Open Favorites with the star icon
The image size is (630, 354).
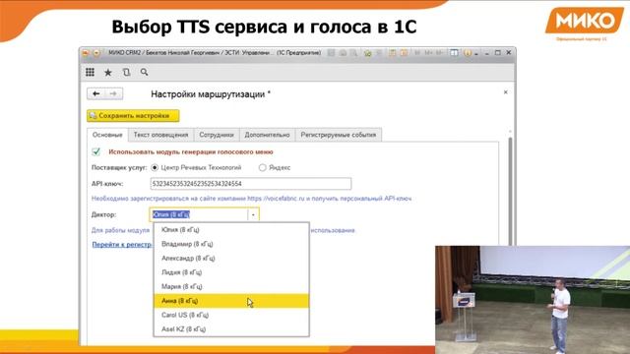pos(108,72)
